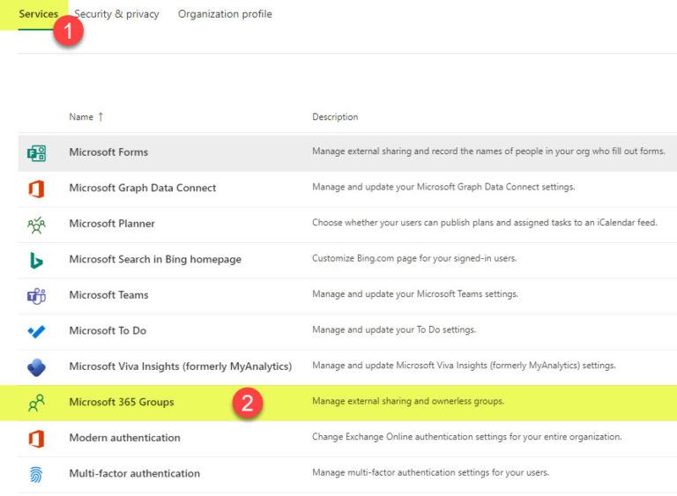This screenshot has width=677, height=496.
Task: Open Modern authentication settings
Action: pyautogui.click(x=125, y=438)
